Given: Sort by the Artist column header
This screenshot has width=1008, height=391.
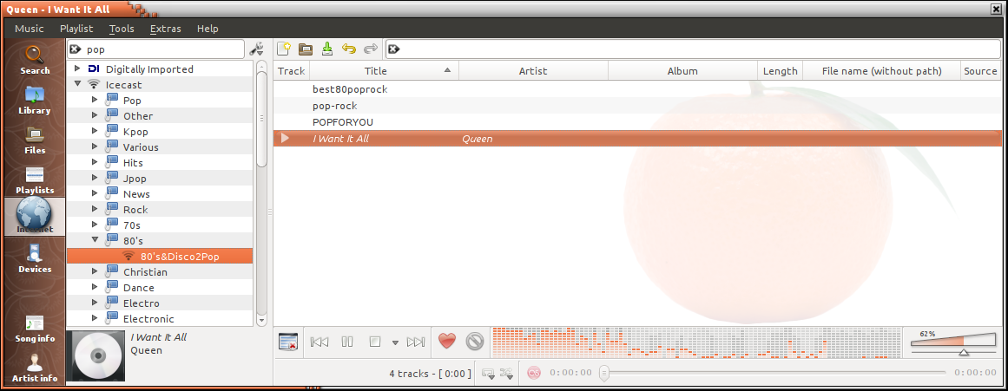Looking at the screenshot, I should [532, 71].
